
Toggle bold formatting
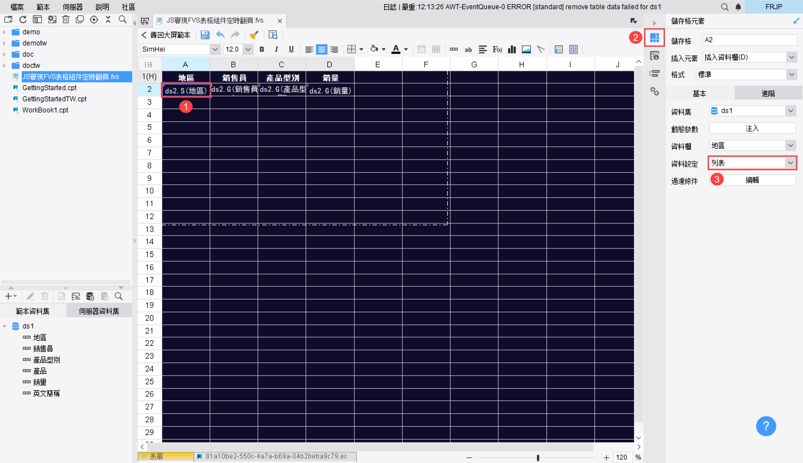(x=262, y=49)
